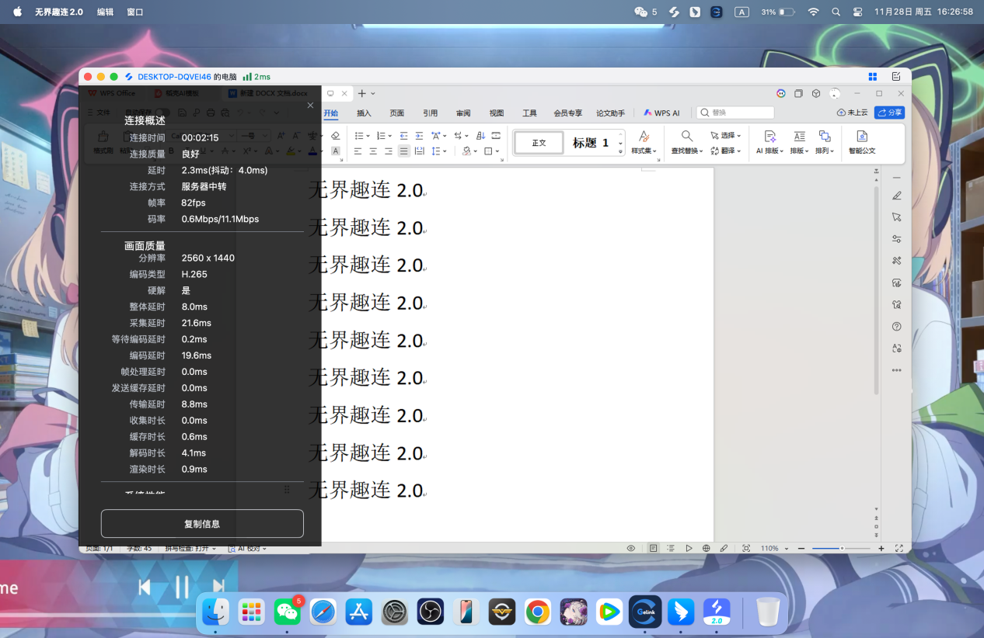This screenshot has height=638, width=984.
Task: Expand the 排列 dropdown
Action: pos(825,142)
